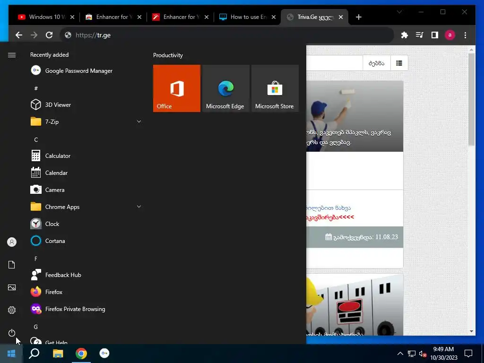Open the Microsoft Store tile
The image size is (484, 363).
click(275, 88)
